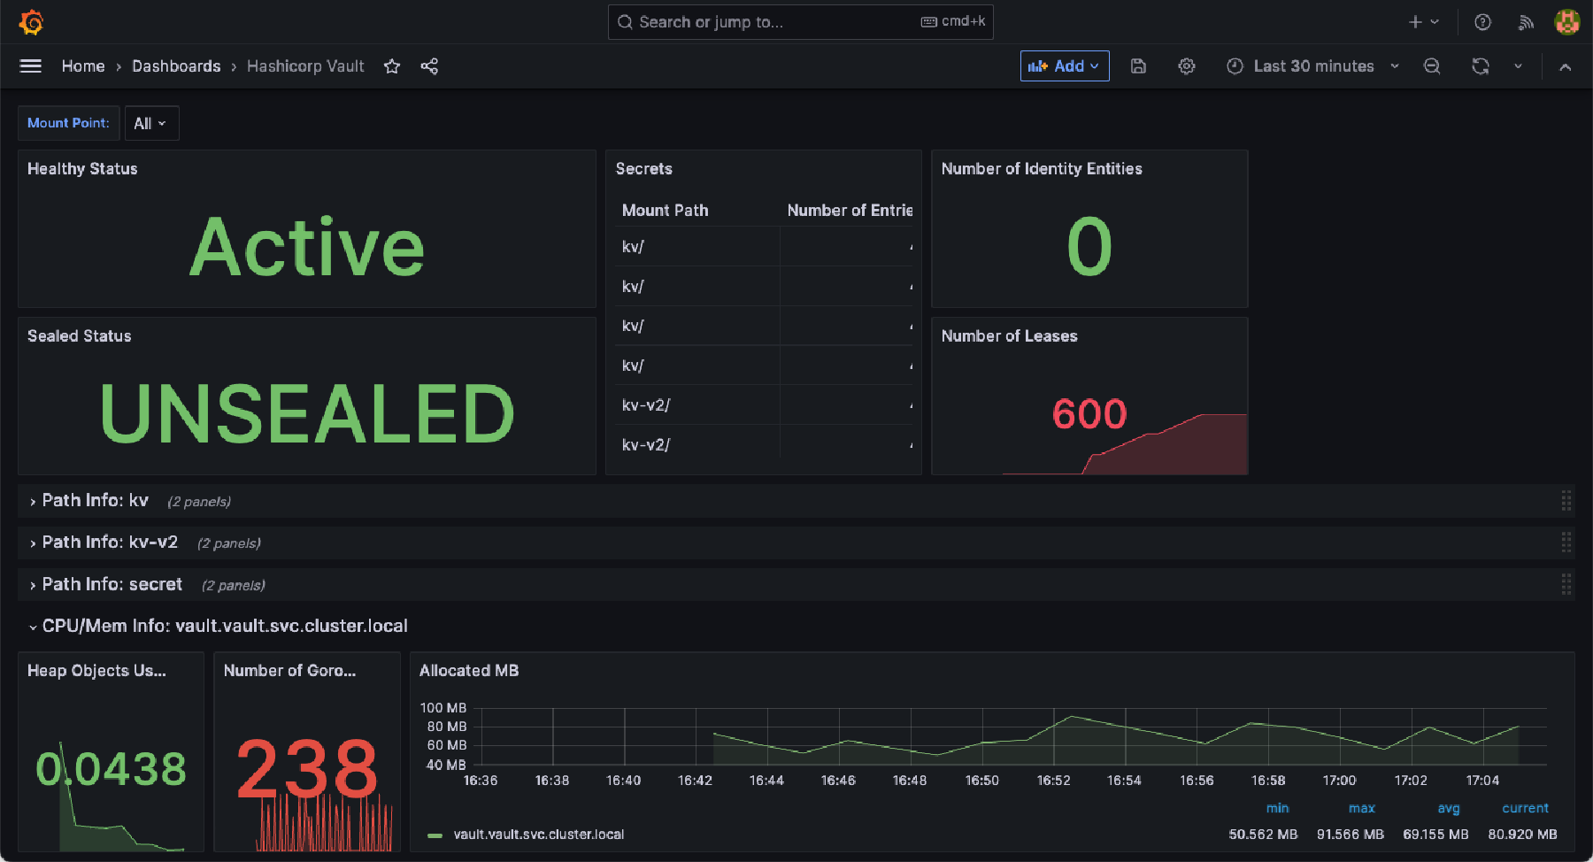Click the green legend color swatch
The height and width of the screenshot is (862, 1593).
pos(435,835)
